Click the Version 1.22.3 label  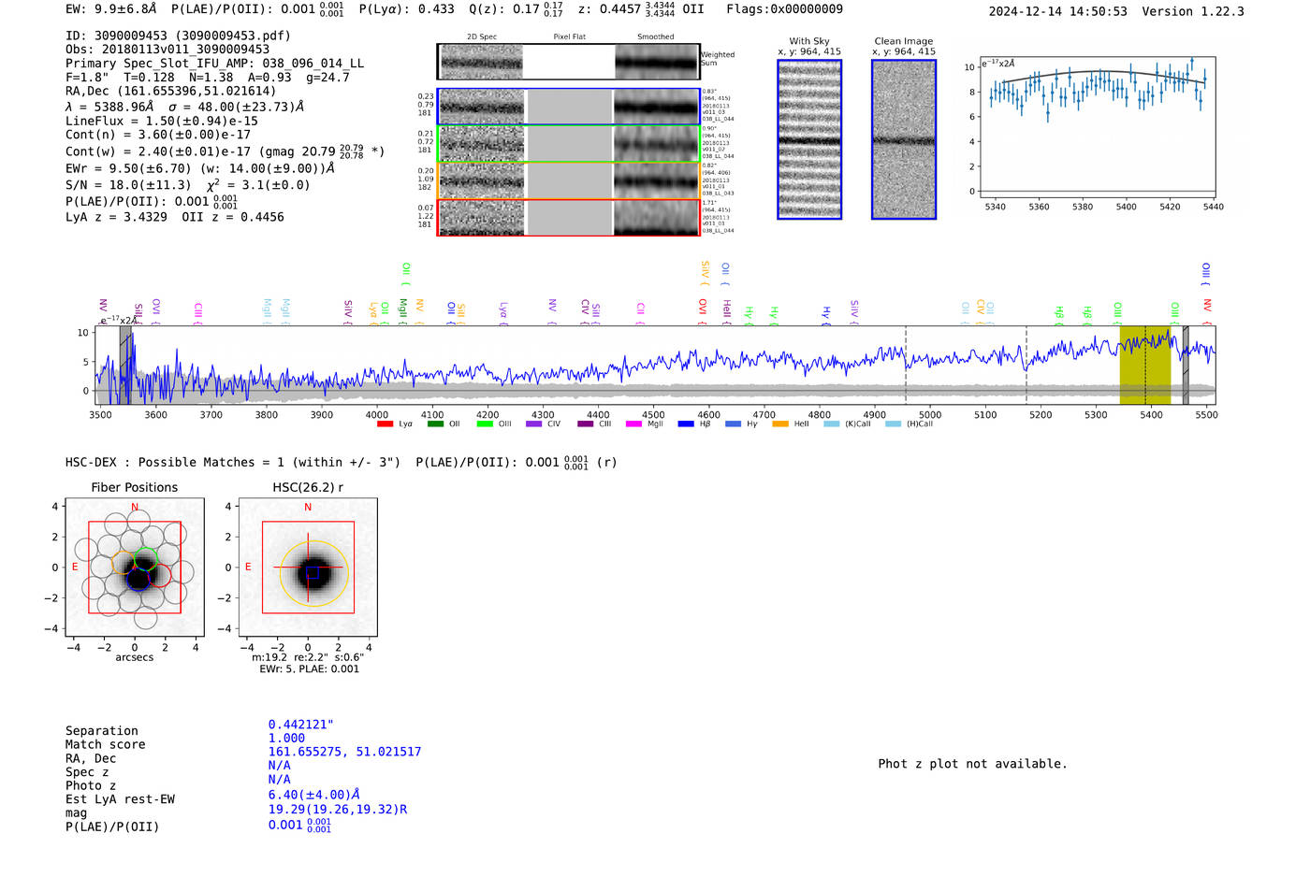(1193, 11)
